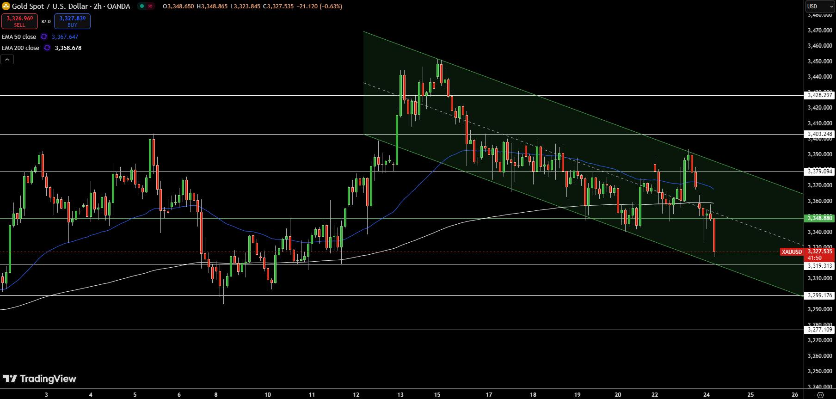Click the 3,299.176 support level label
Image resolution: width=836 pixels, height=399 pixels.
point(819,295)
